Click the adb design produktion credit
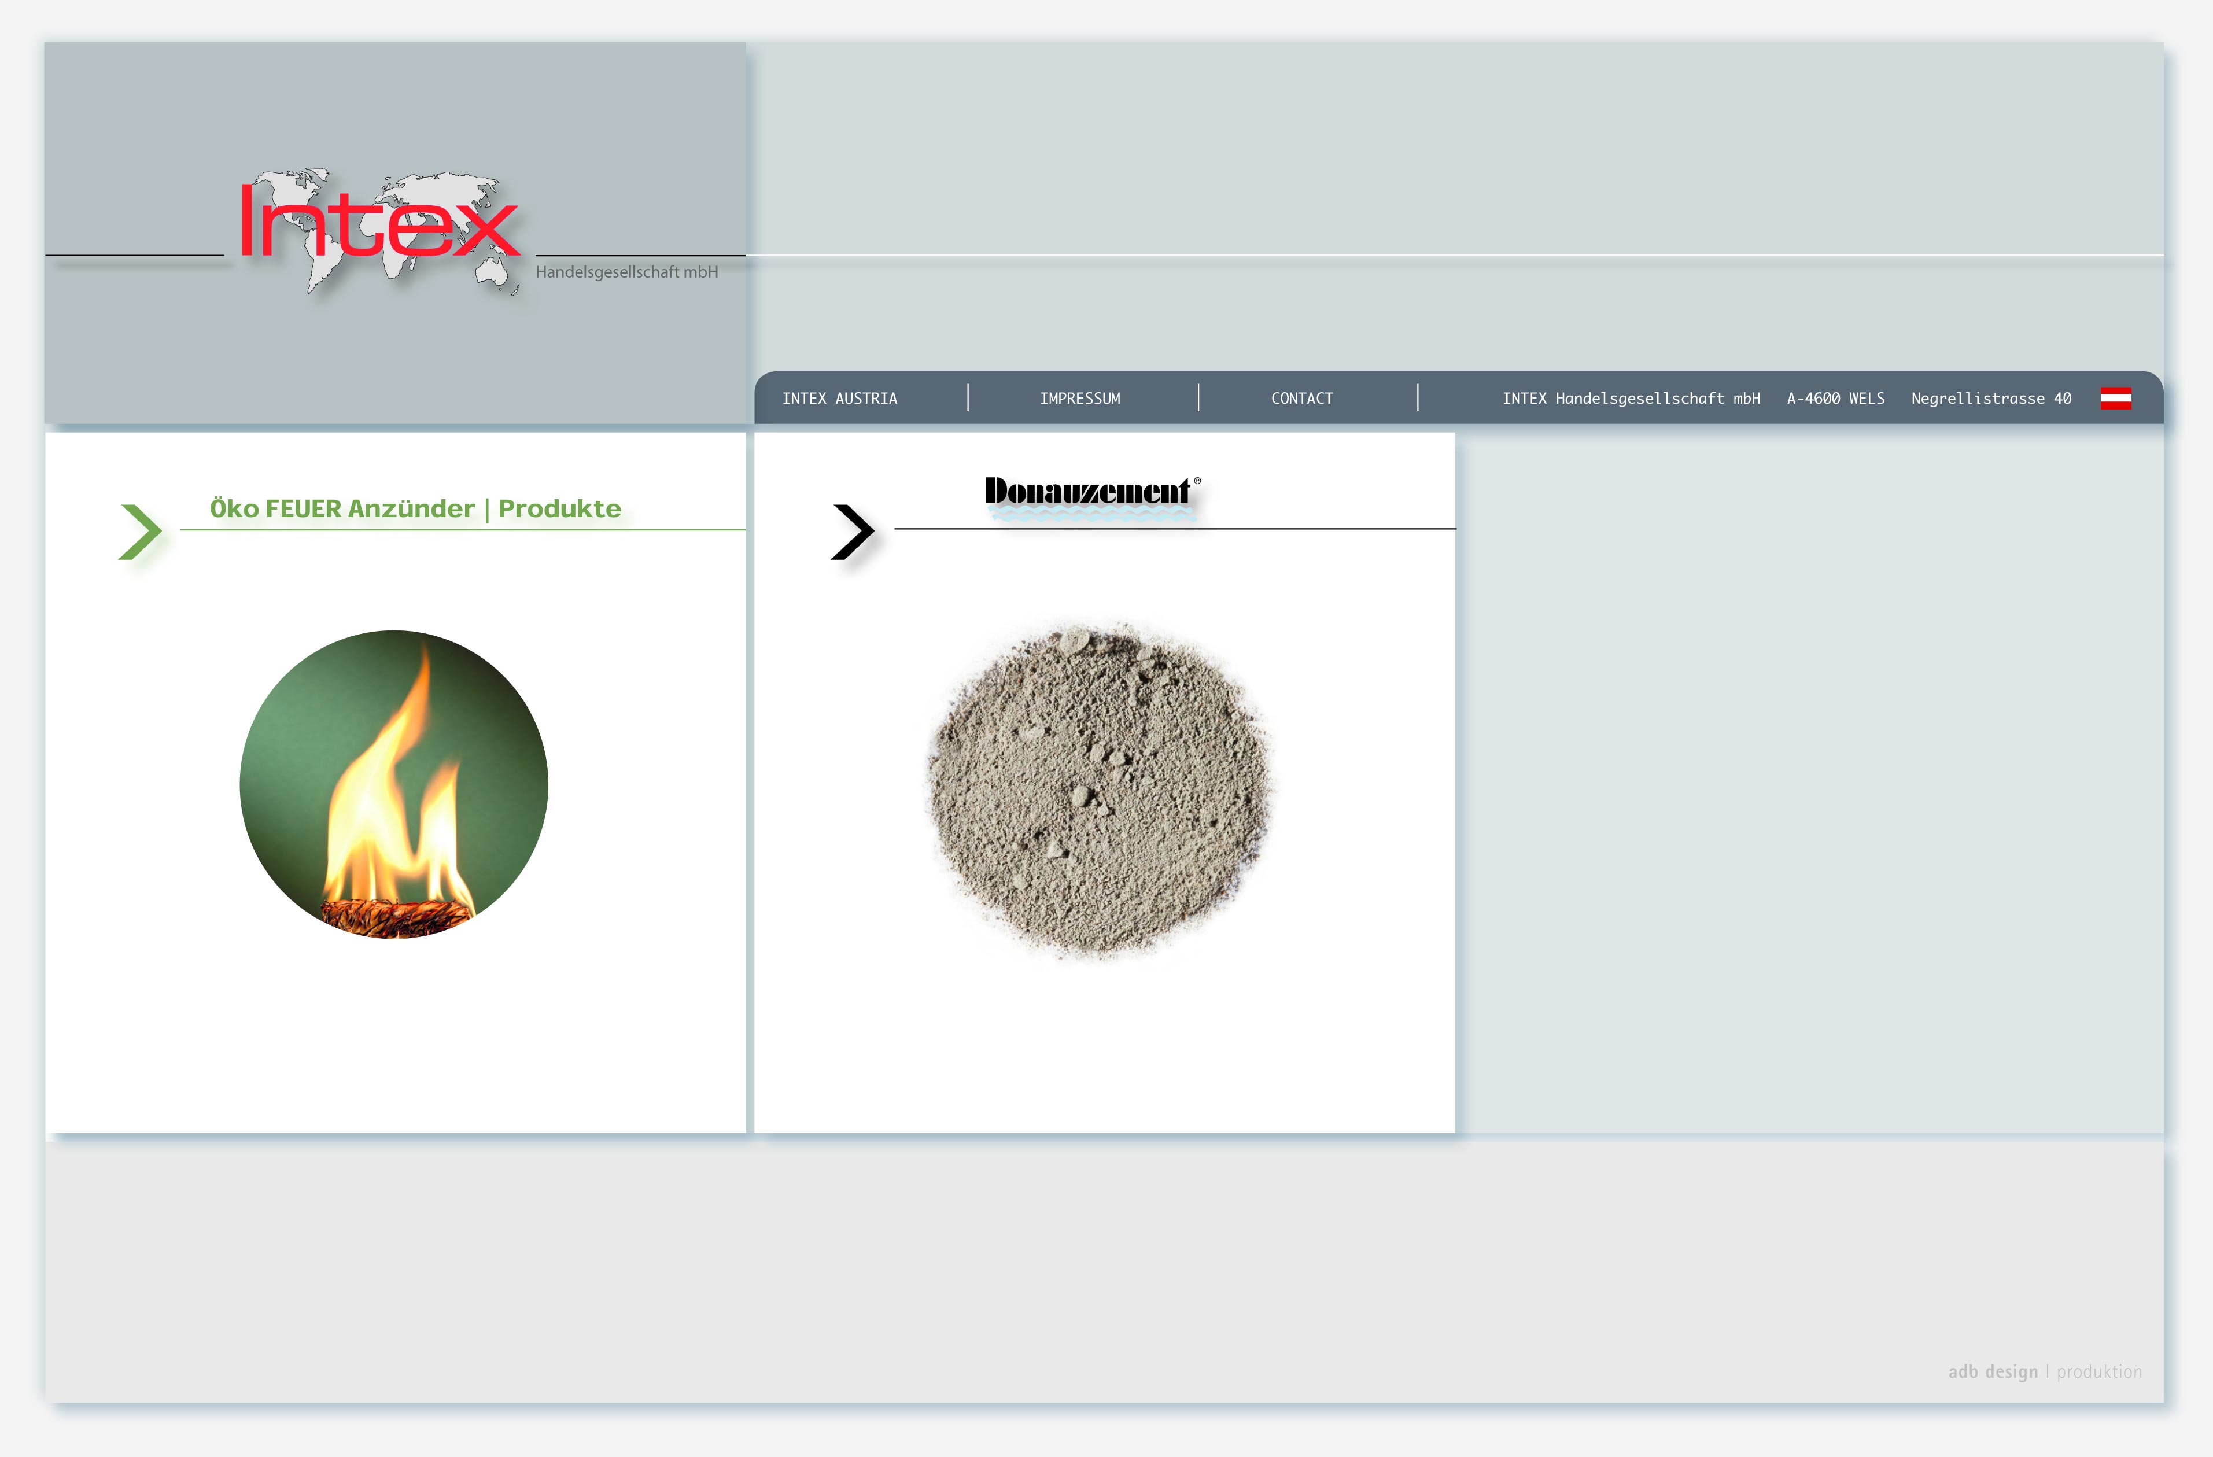Image resolution: width=2213 pixels, height=1457 pixels. pos(2045,1371)
